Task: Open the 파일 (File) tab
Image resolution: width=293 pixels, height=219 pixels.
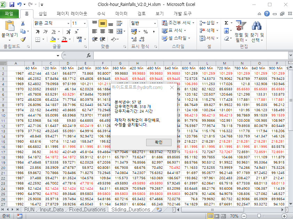Action: [x=9, y=14]
